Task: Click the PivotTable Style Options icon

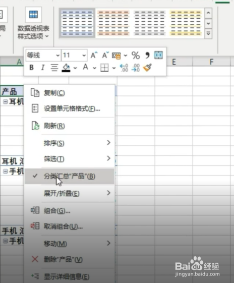Action: [33, 15]
